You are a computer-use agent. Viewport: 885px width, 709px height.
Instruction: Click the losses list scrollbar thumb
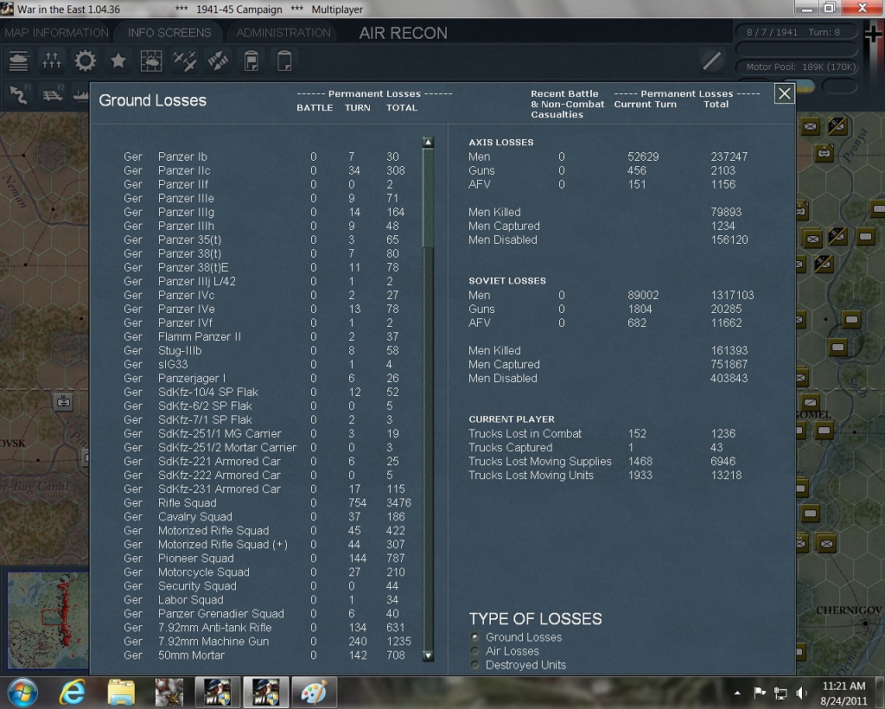click(x=428, y=198)
